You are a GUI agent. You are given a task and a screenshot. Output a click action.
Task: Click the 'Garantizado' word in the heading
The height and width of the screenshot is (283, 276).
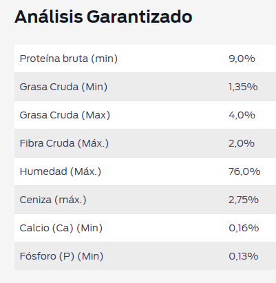140,17
